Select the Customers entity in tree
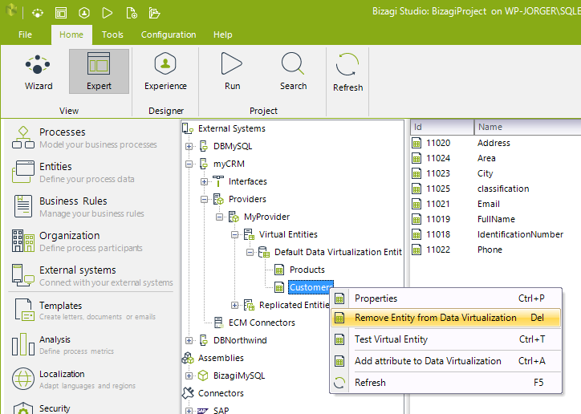 (x=311, y=287)
